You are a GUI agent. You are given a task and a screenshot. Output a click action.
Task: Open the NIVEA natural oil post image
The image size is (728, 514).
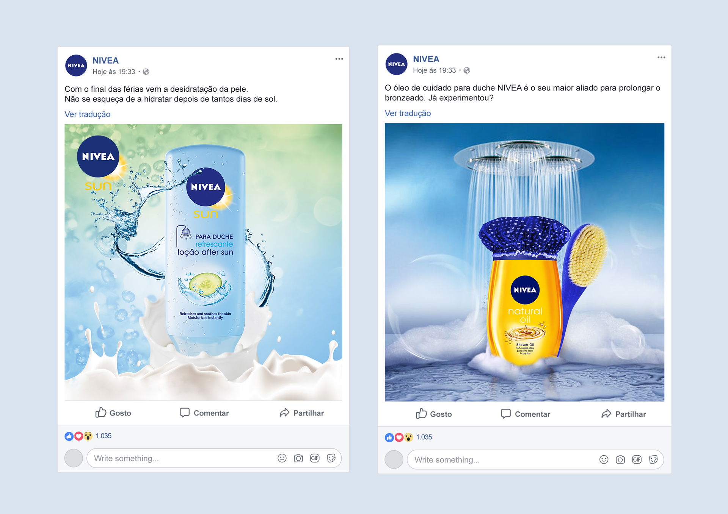(x=524, y=262)
